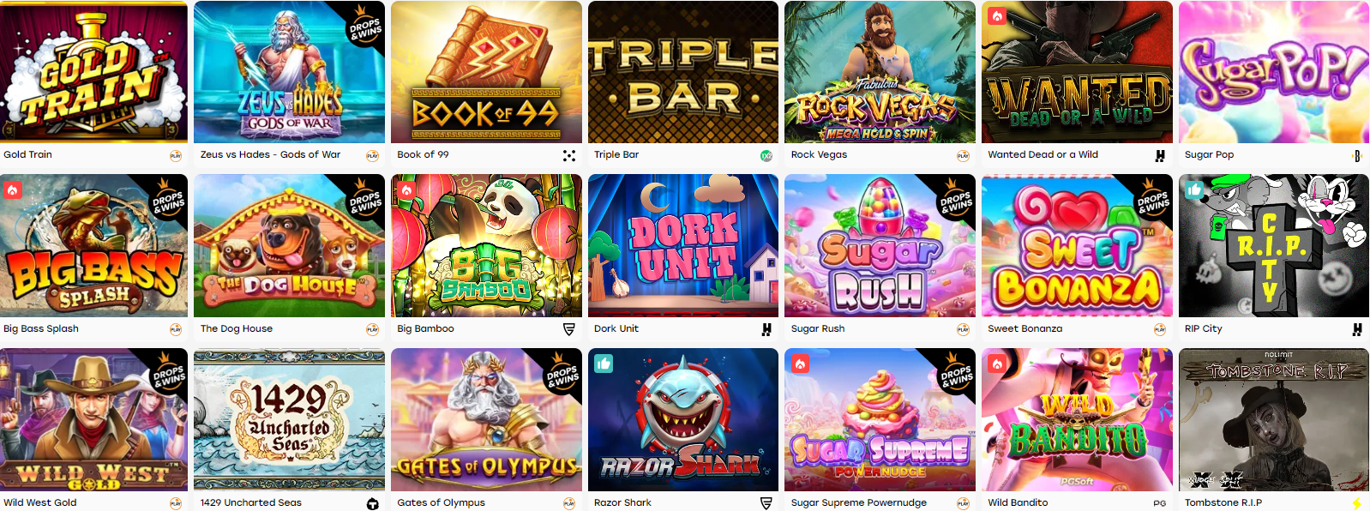The height and width of the screenshot is (511, 1370).
Task: Click the hot flame badge on Wanted Dead or a Wild
Action: (997, 16)
